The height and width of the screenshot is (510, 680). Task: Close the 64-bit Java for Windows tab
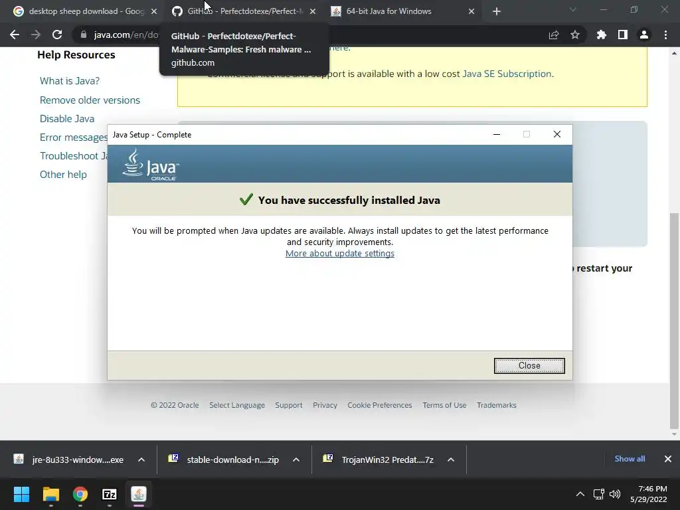(x=471, y=12)
